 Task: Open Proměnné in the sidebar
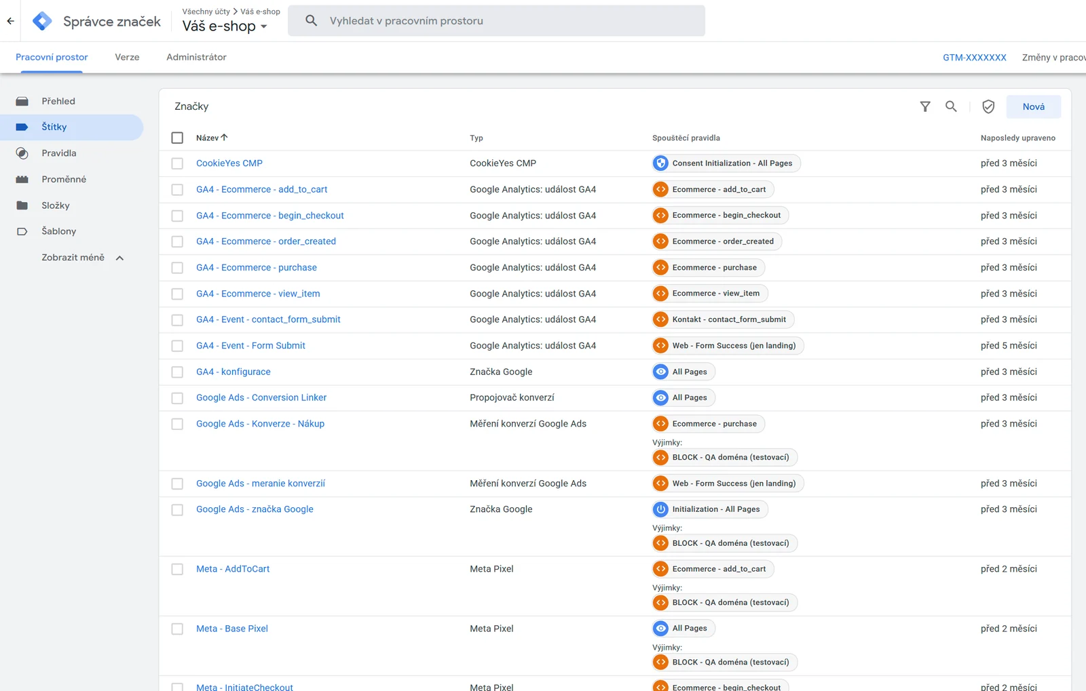pyautogui.click(x=64, y=179)
